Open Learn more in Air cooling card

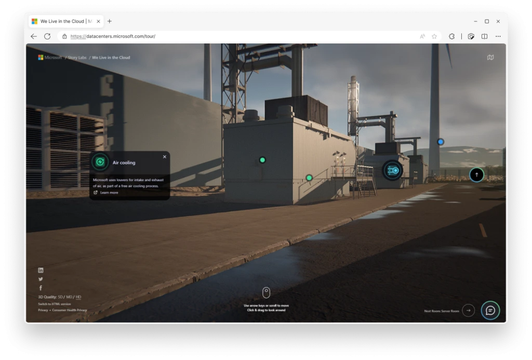click(109, 192)
